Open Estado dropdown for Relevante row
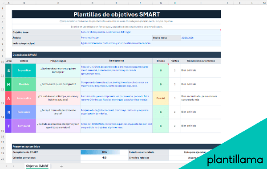 [x=161, y=112]
